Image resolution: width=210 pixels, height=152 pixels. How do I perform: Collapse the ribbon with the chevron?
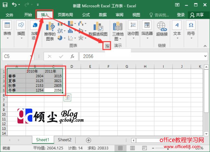pyautogui.click(x=205, y=46)
